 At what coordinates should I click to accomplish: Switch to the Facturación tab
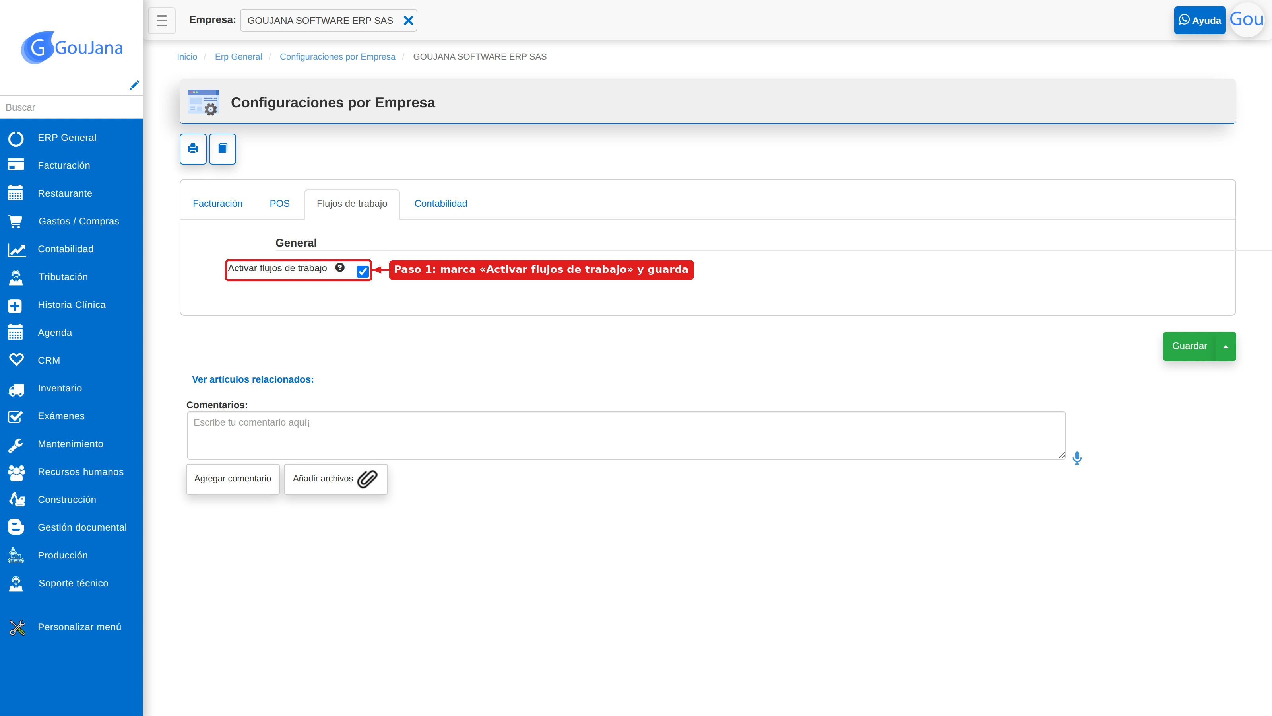[x=218, y=204]
